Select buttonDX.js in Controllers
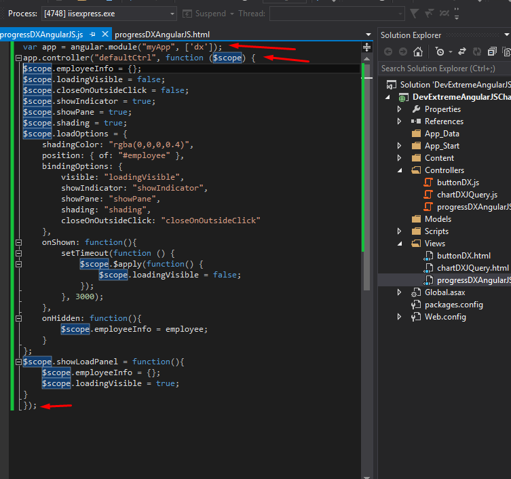The height and width of the screenshot is (479, 511). 458,183
